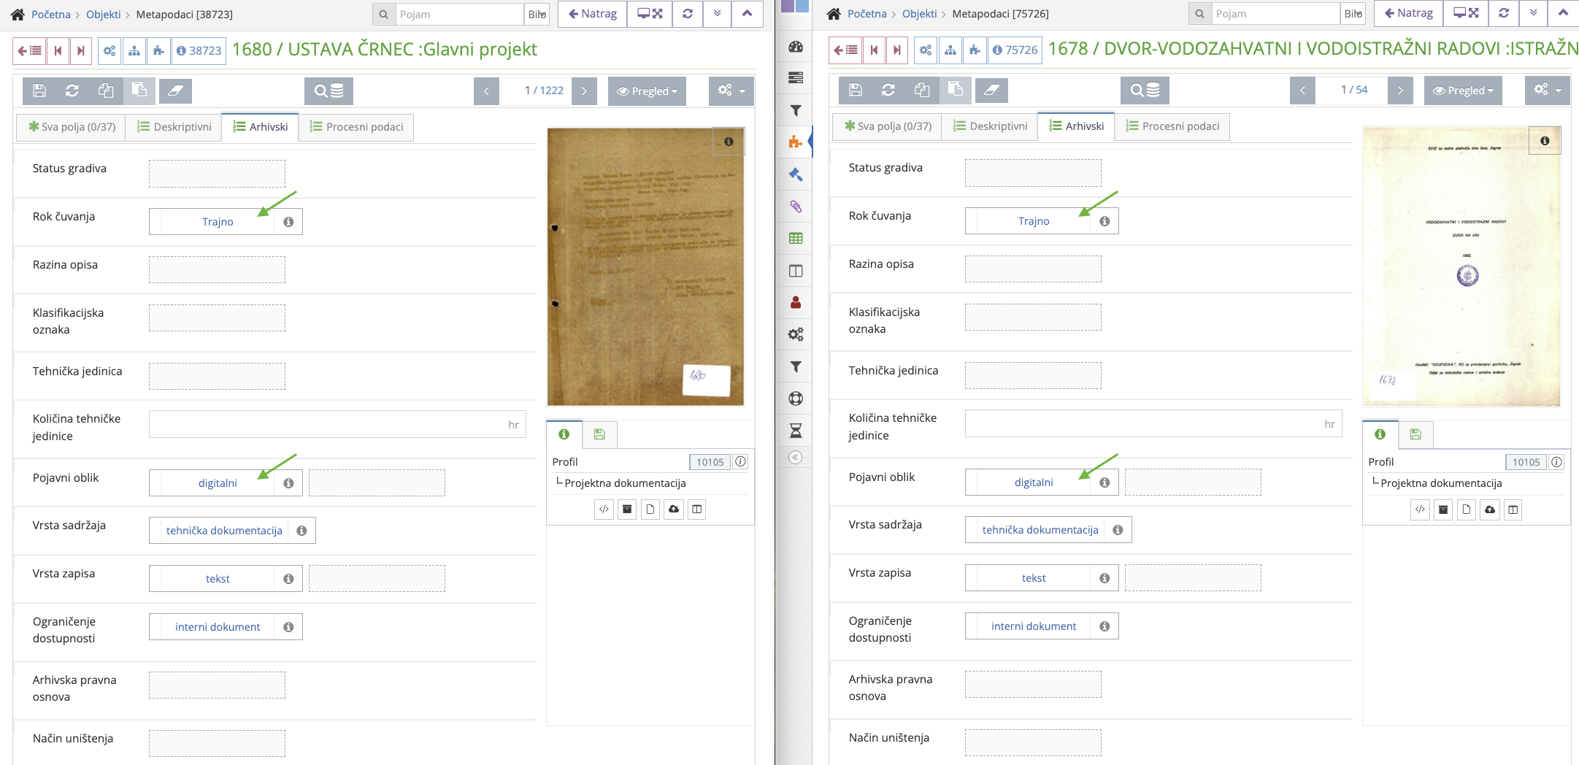Switch to Deskriptivni tab in the right window
This screenshot has height=765, width=1579.
[991, 126]
